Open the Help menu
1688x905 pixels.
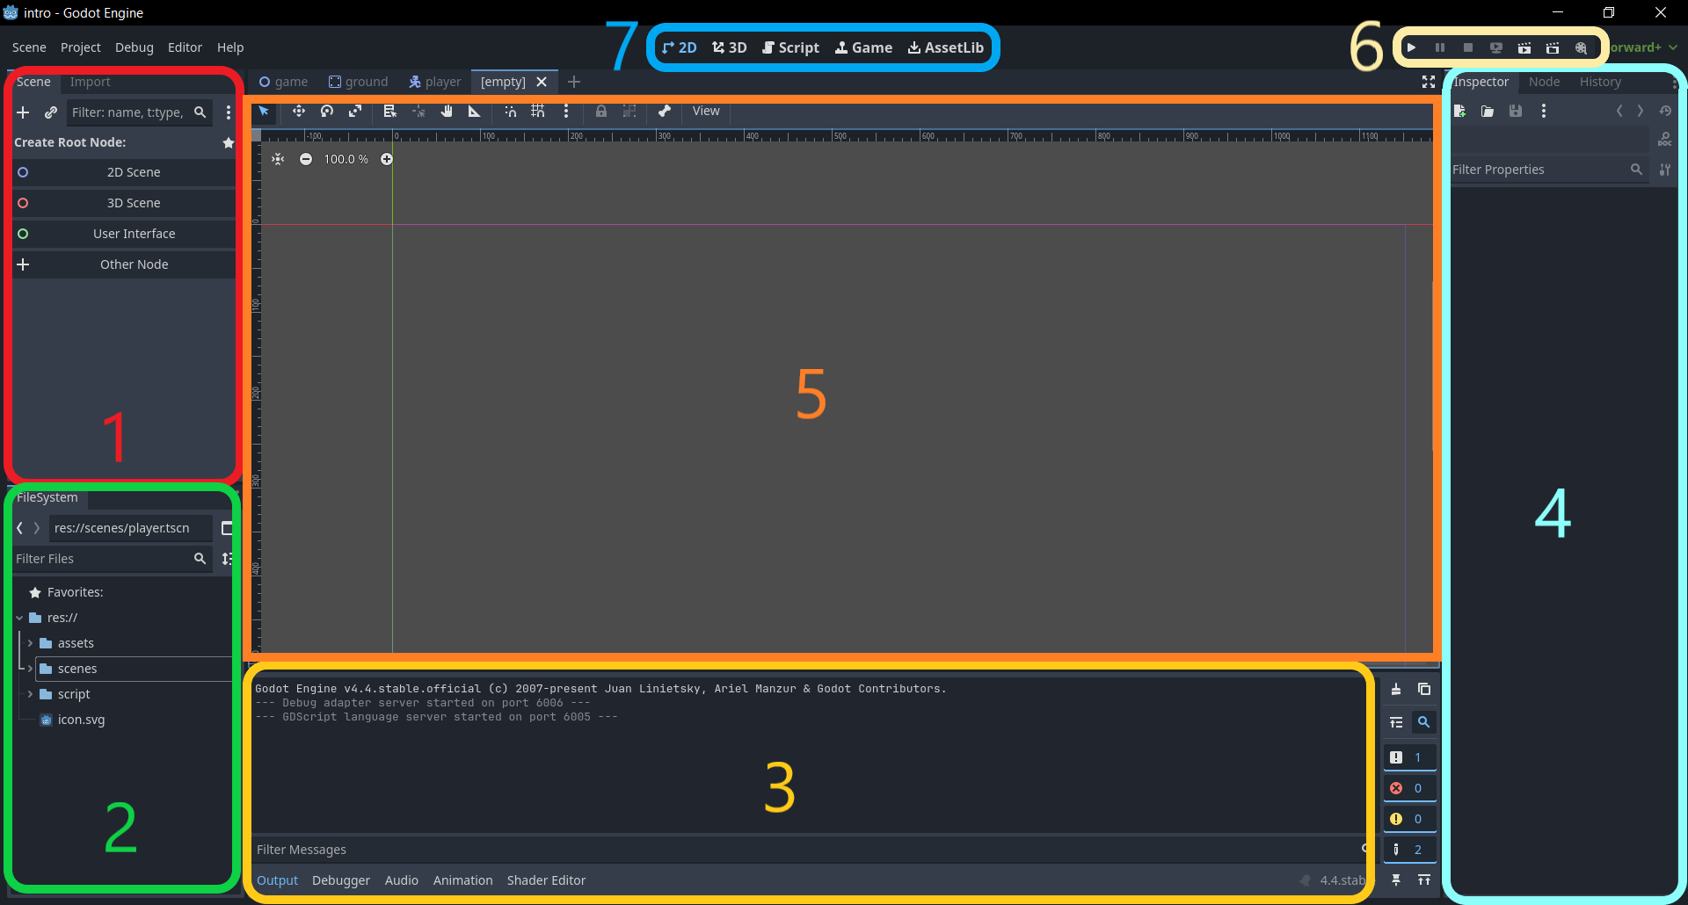coord(230,47)
